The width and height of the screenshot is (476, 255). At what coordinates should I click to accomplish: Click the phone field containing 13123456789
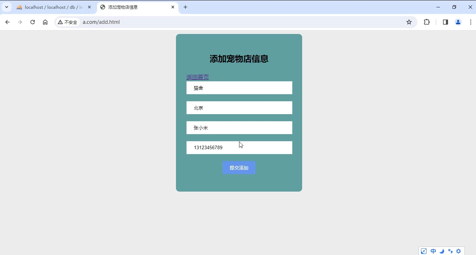(x=239, y=148)
